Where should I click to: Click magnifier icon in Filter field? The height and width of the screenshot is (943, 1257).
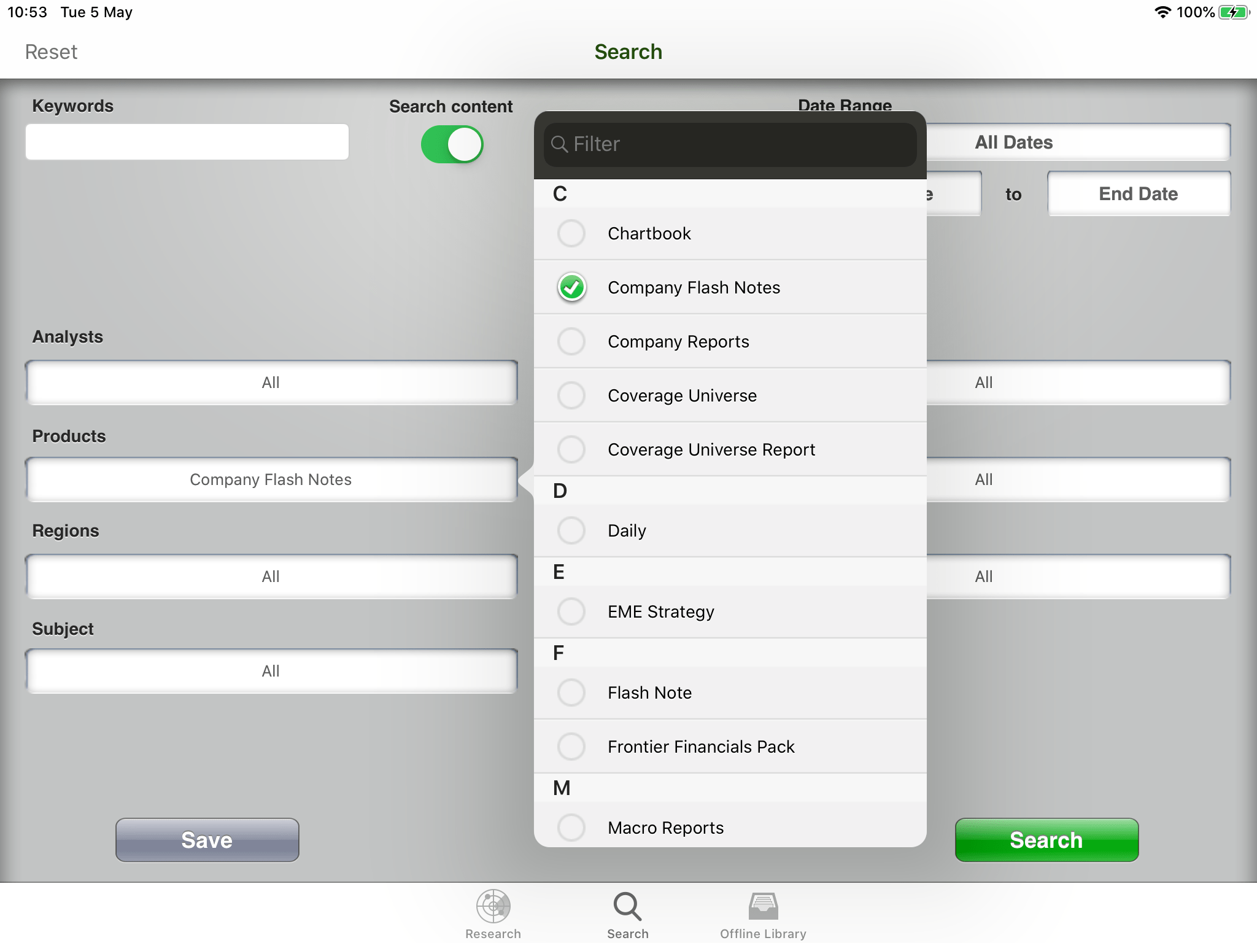pos(559,144)
